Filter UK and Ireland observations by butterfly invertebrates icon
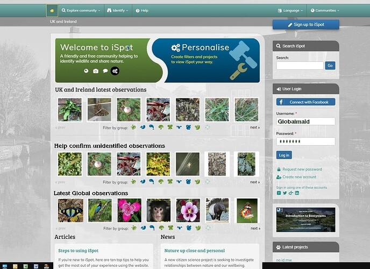This screenshot has height=269, width=370. point(170,127)
